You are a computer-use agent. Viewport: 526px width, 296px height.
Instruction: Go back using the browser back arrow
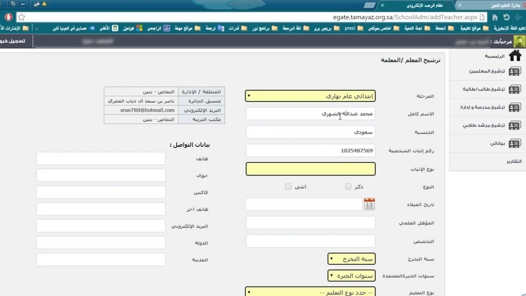(x=518, y=17)
